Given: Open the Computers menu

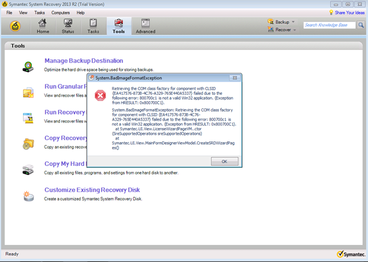Looking at the screenshot, I should [61, 13].
